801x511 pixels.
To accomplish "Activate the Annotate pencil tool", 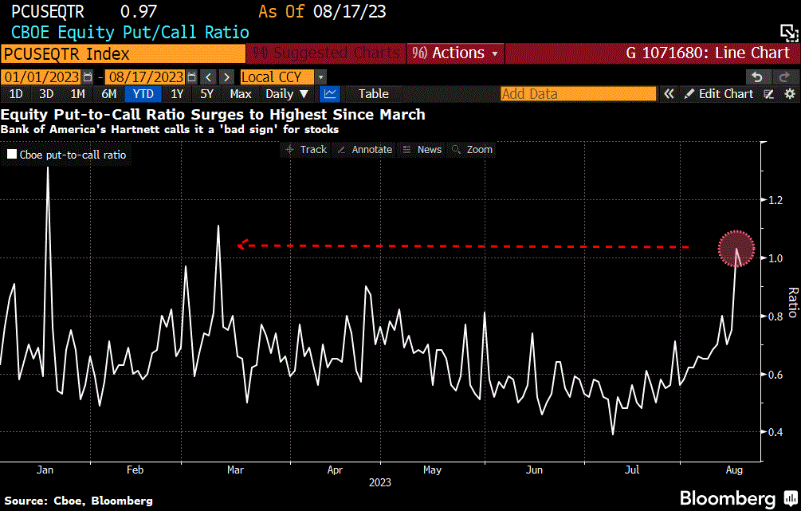I will point(365,150).
